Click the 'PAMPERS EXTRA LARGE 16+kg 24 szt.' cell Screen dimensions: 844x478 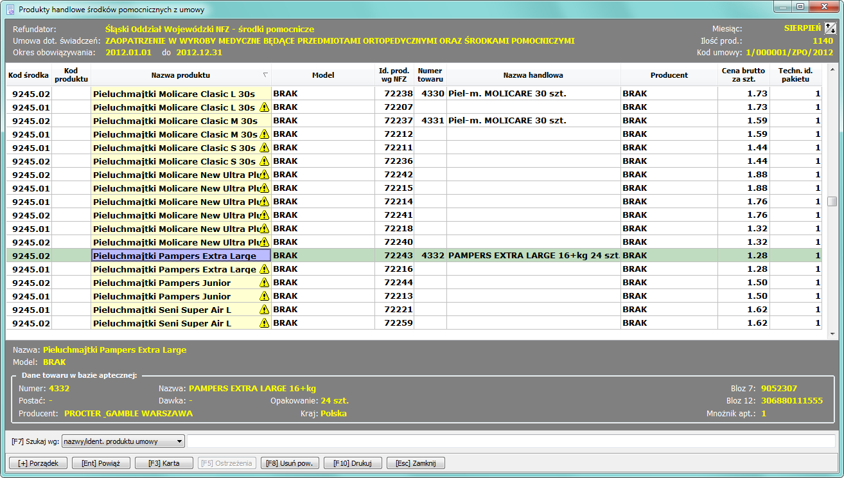coord(534,256)
